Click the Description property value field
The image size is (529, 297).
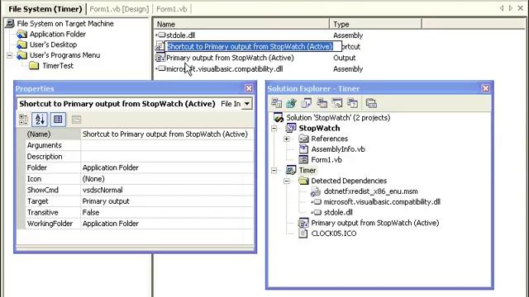coord(167,156)
